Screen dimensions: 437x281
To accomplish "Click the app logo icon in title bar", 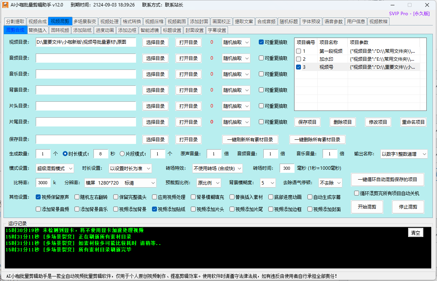I will 5,5.
